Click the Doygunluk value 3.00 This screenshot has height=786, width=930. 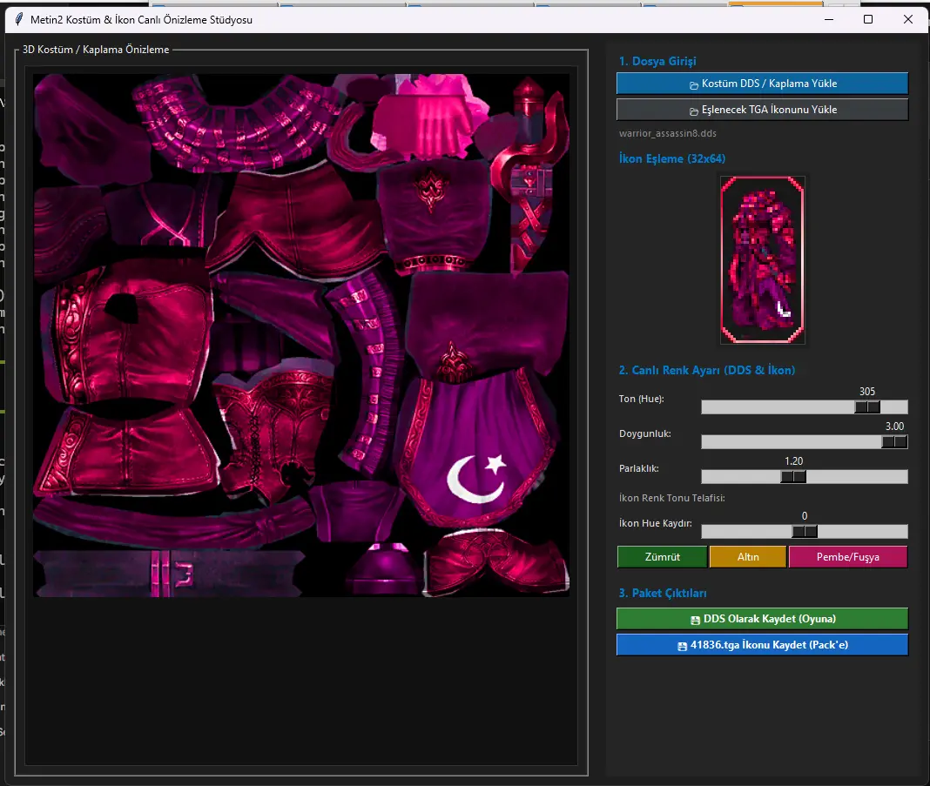[x=894, y=427]
